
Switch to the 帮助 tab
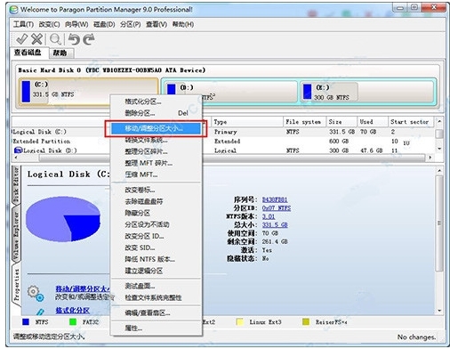pyautogui.click(x=60, y=53)
